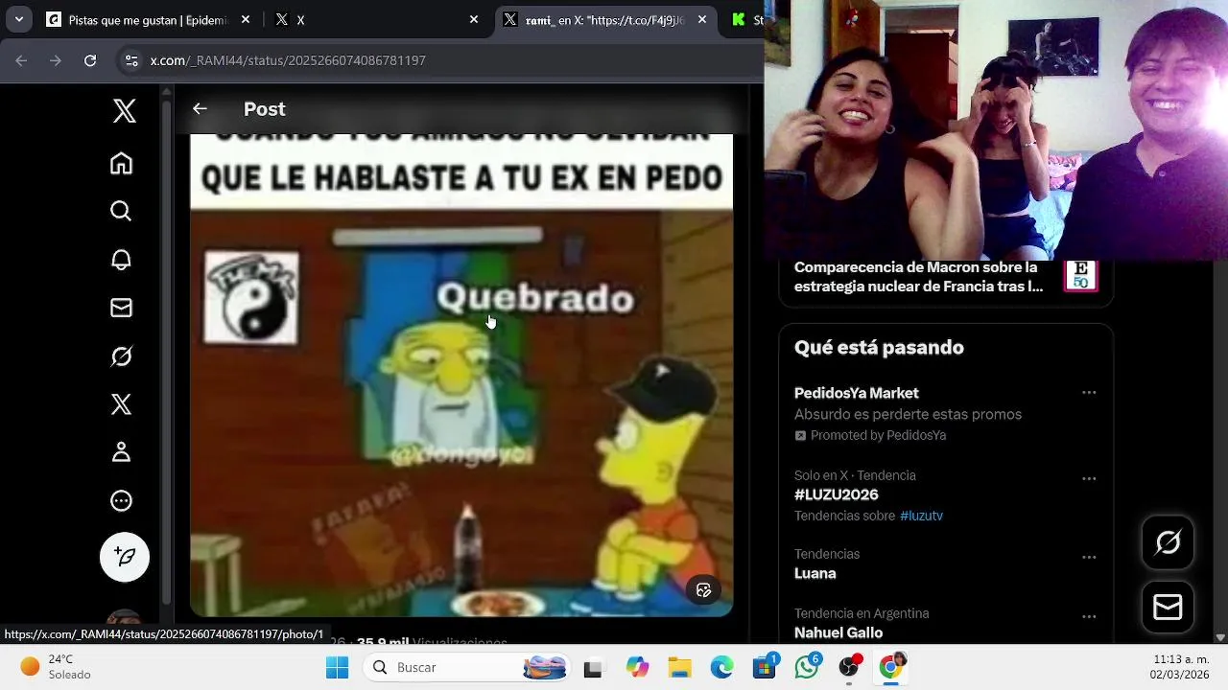
Task: Click the #luzutv hashtag link
Action: pyautogui.click(x=921, y=516)
